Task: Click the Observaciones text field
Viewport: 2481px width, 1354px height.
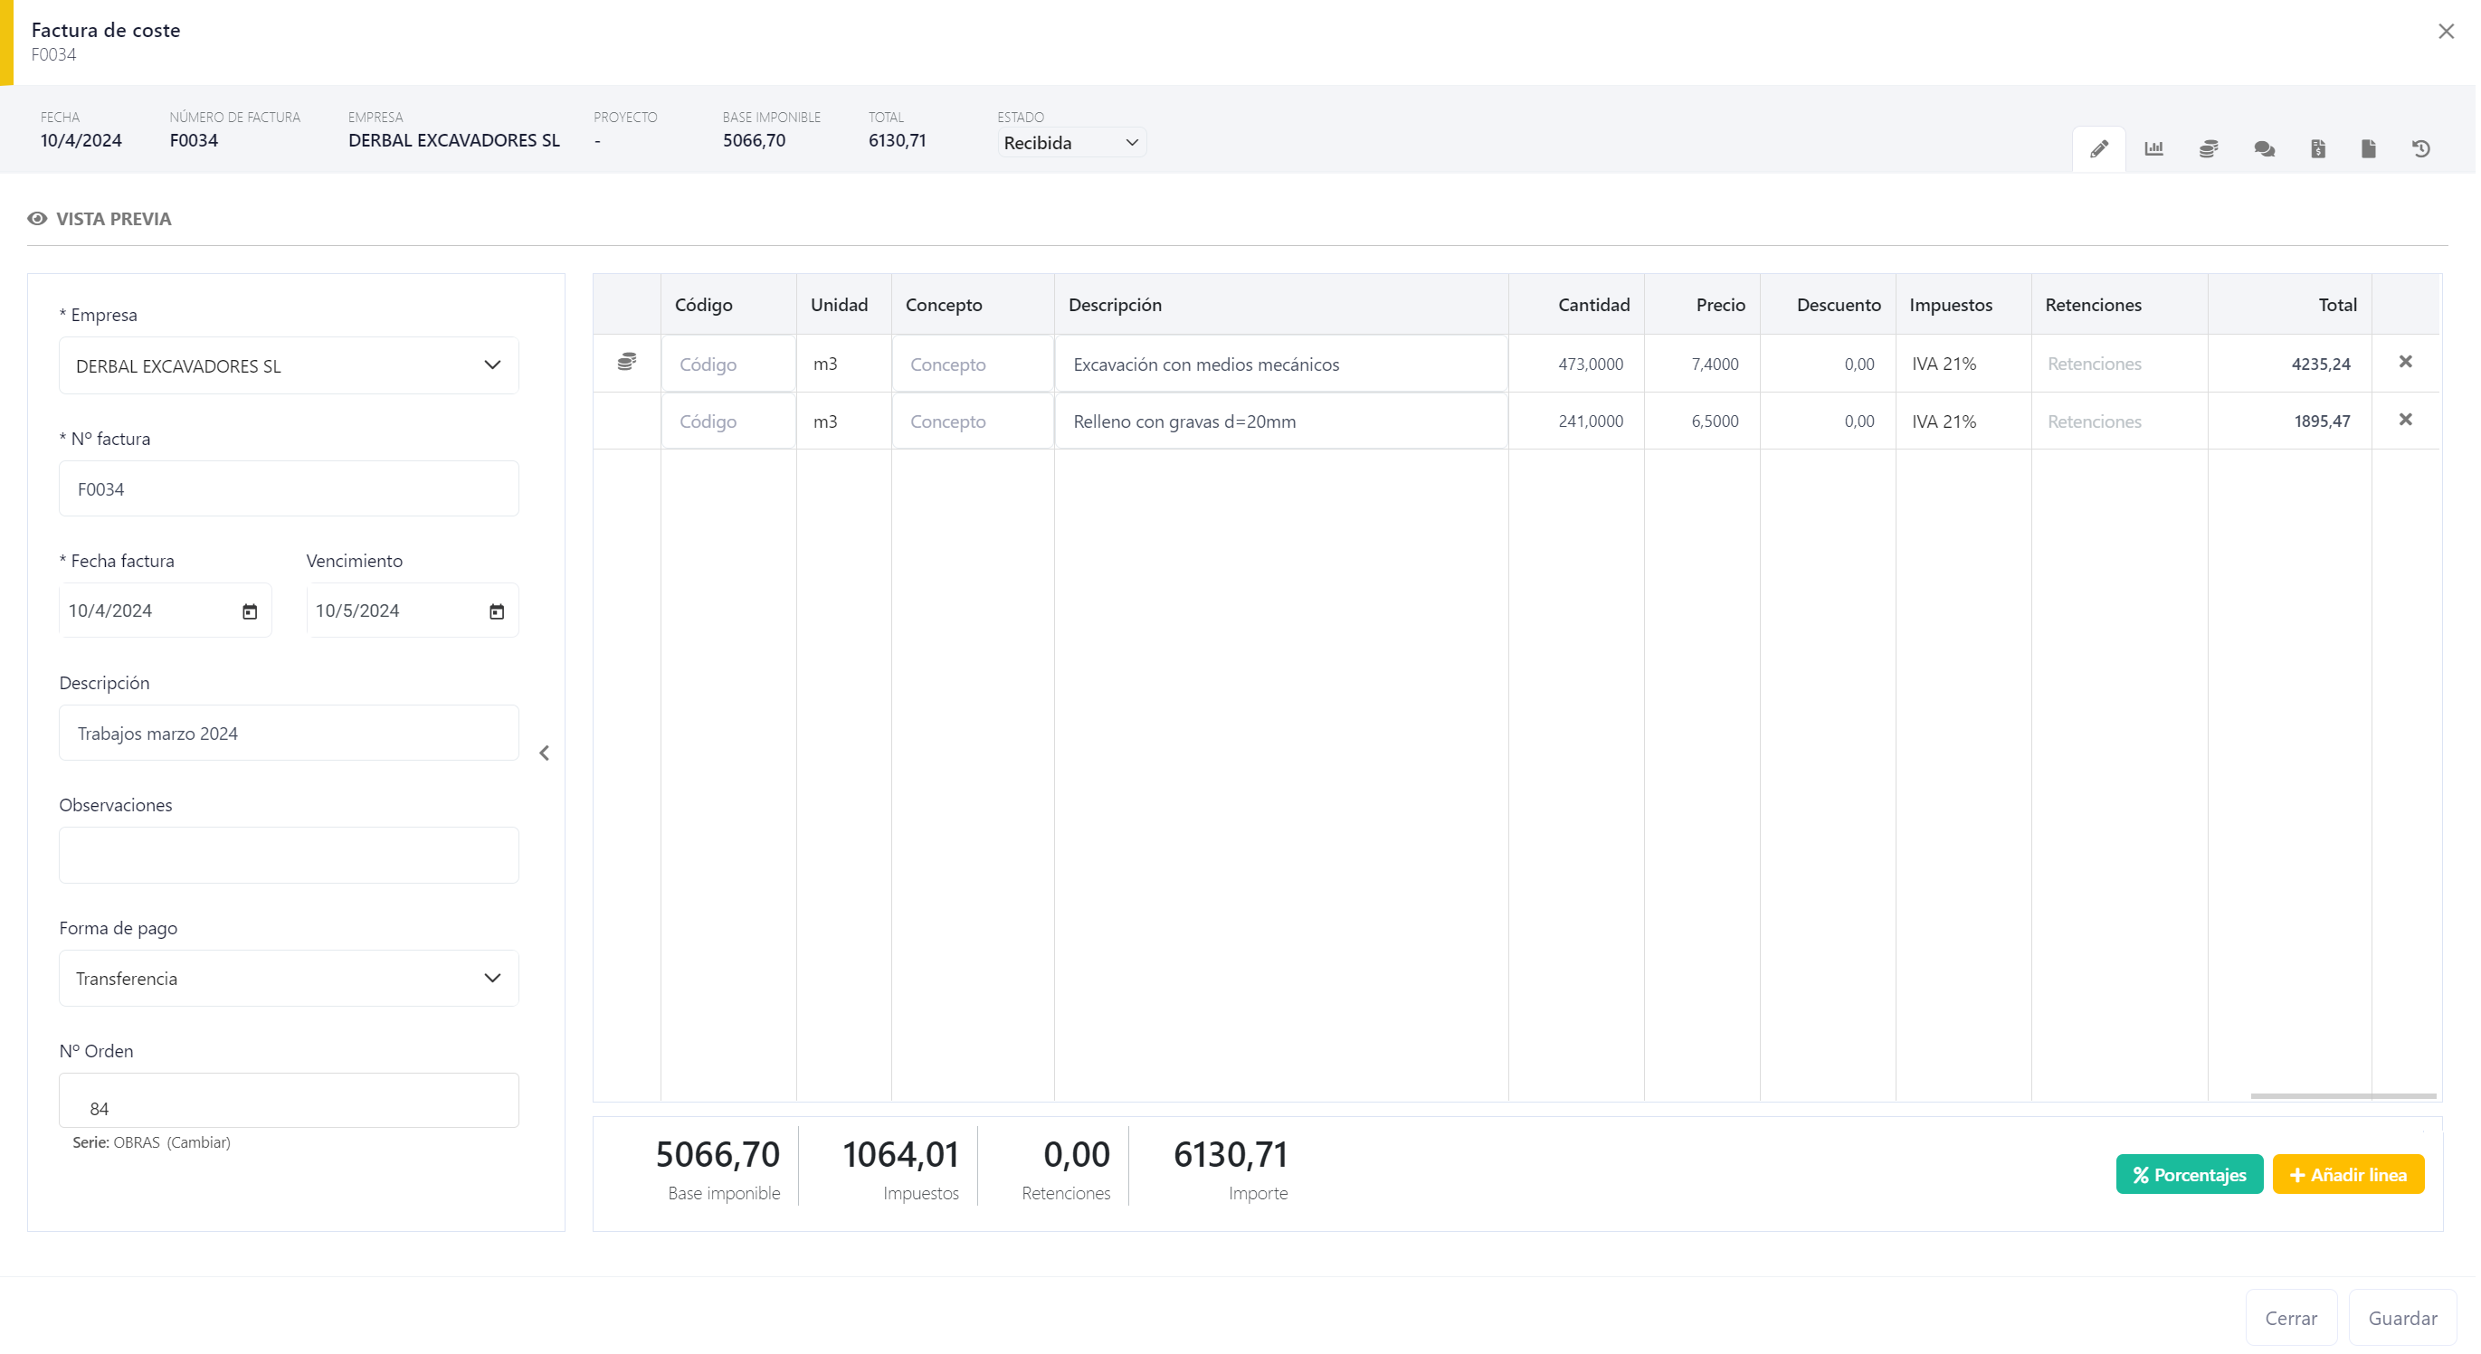Action: pos(288,855)
